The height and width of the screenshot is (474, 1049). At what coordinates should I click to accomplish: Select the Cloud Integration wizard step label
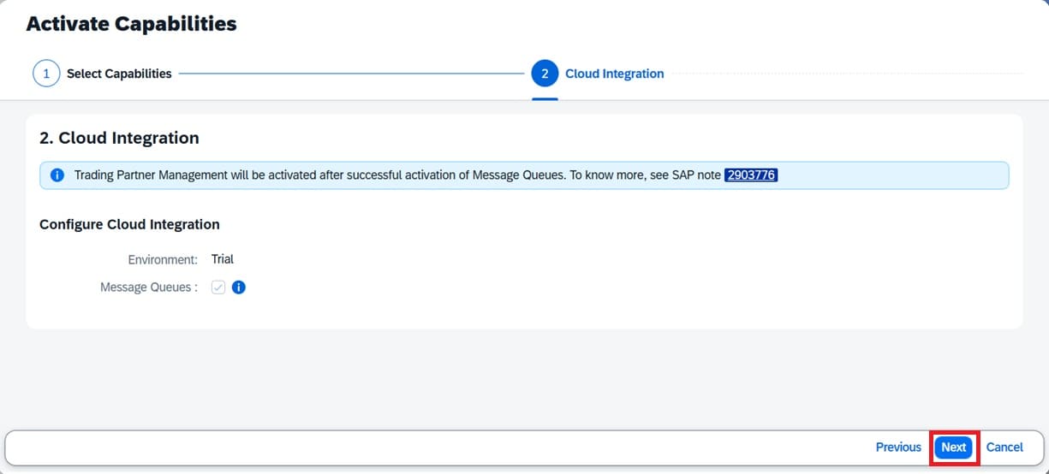pos(614,74)
